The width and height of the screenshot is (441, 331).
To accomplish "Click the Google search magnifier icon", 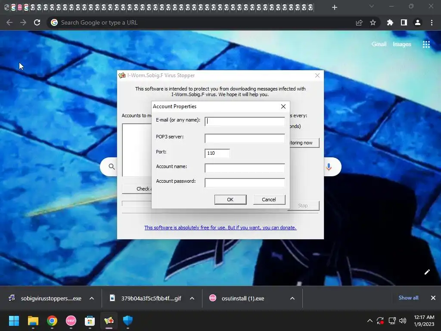I will [x=112, y=167].
